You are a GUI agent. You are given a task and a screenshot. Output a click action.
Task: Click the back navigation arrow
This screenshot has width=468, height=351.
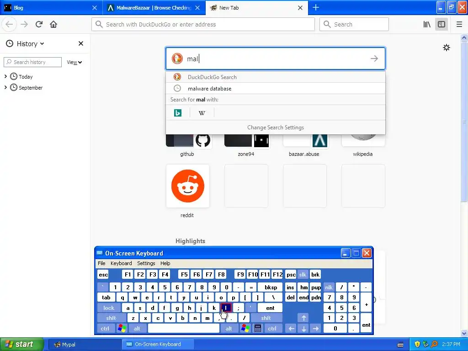click(x=9, y=24)
